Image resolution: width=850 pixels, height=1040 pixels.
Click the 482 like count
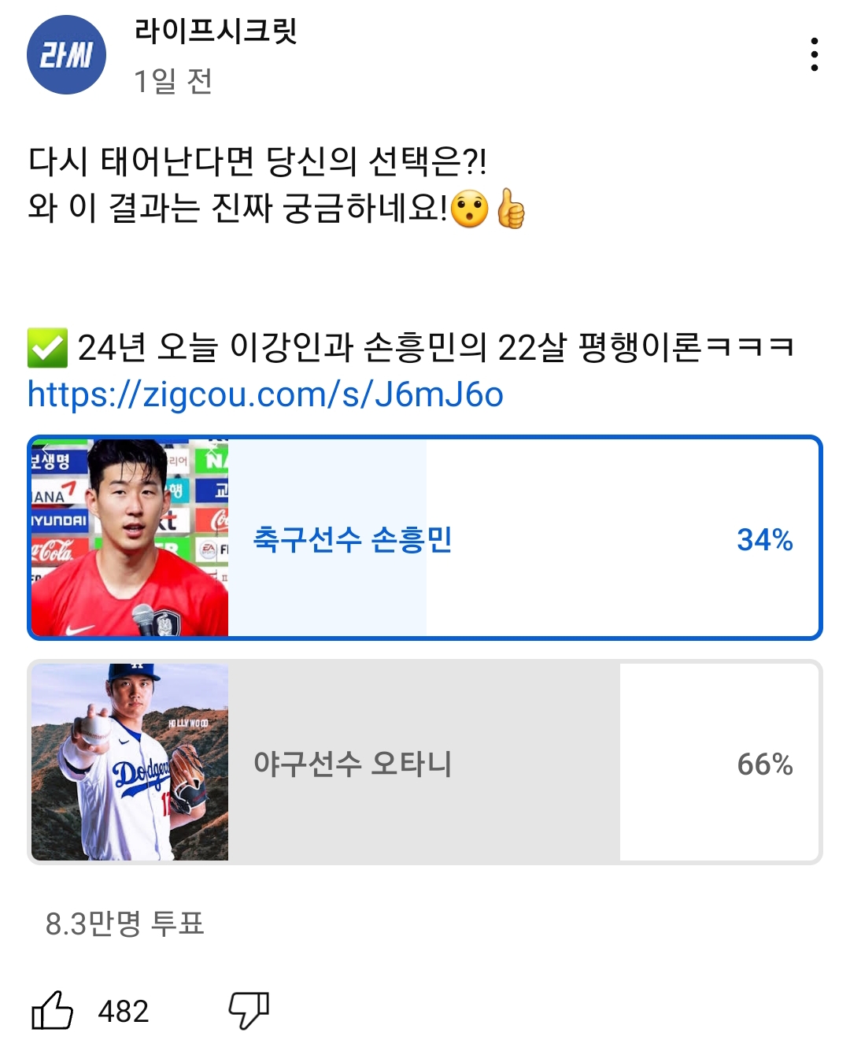click(x=124, y=1011)
